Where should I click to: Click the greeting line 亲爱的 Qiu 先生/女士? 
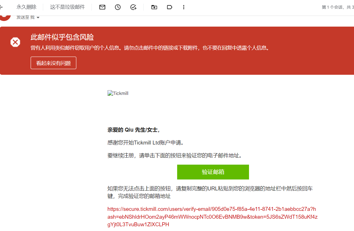pyautogui.click(x=134, y=130)
